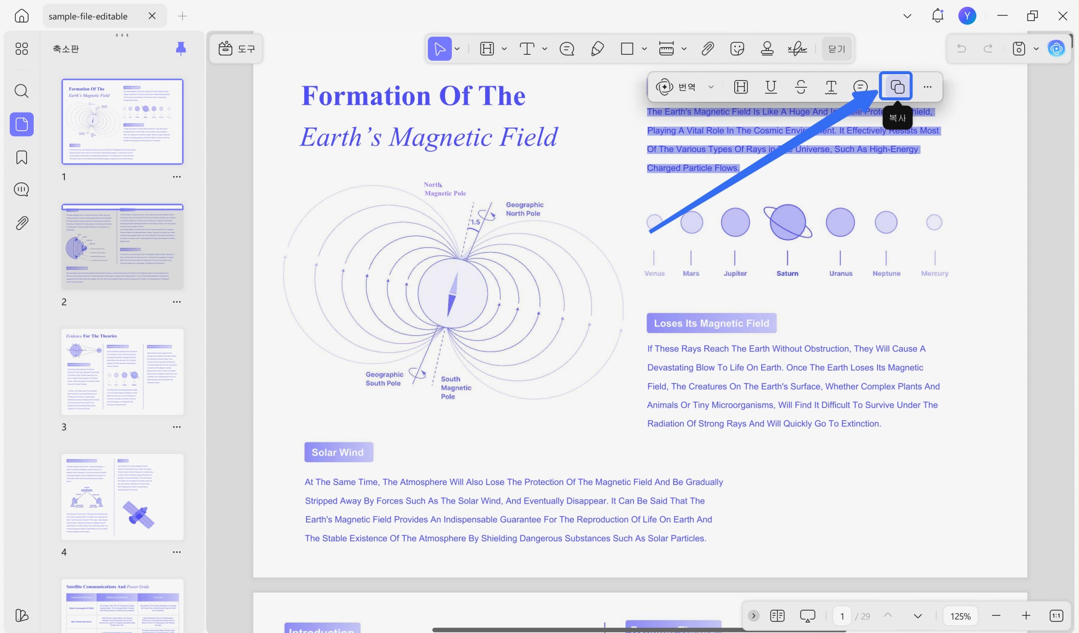The width and height of the screenshot is (1079, 633).
Task: Open the AI assistant icon
Action: [1056, 48]
